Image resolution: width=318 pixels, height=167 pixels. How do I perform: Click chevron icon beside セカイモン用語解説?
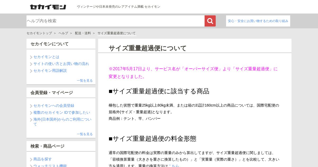click(31, 71)
